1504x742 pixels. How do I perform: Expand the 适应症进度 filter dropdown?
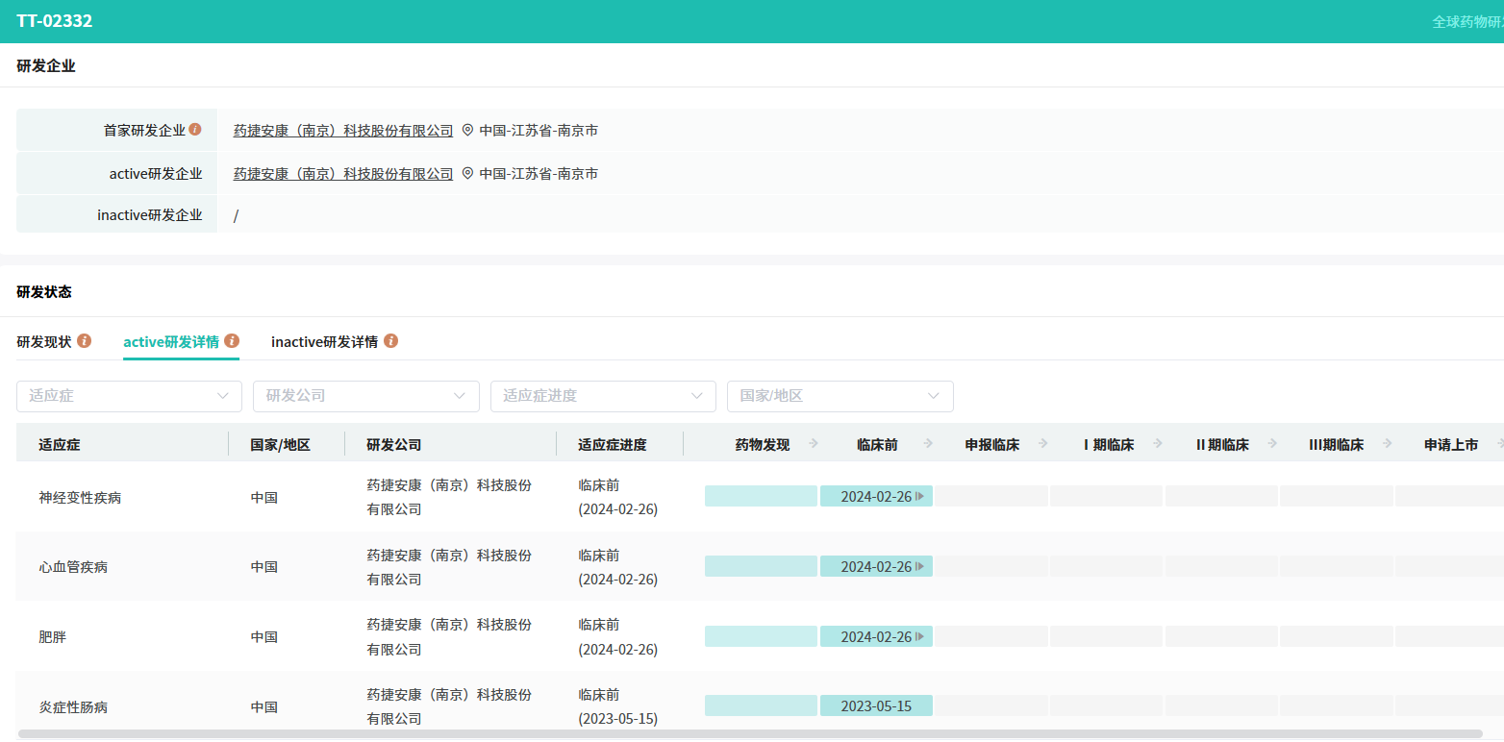(x=603, y=396)
